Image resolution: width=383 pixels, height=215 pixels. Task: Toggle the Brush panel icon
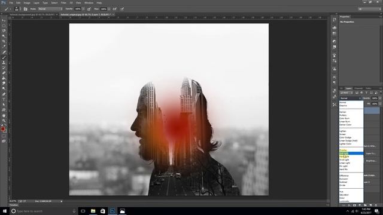[x=25, y=9]
